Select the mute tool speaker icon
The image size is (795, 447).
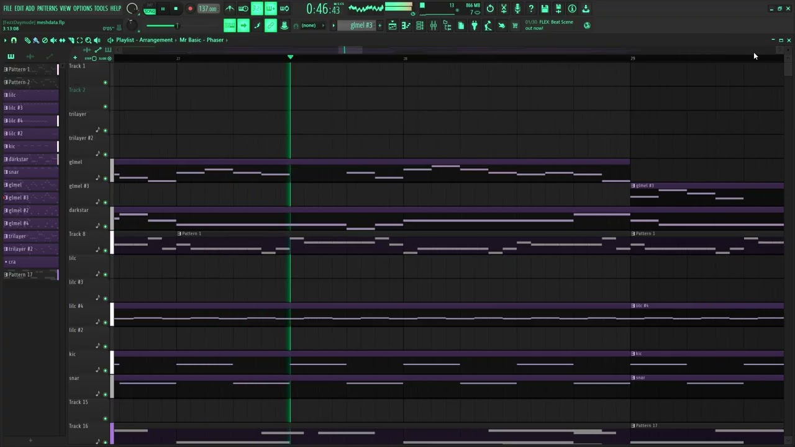tap(53, 40)
